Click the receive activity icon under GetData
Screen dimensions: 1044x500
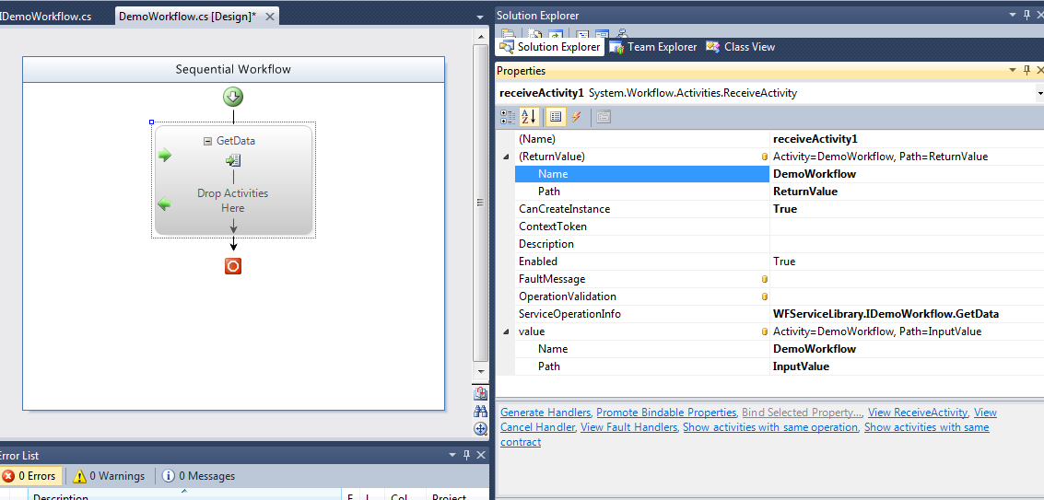coord(233,161)
